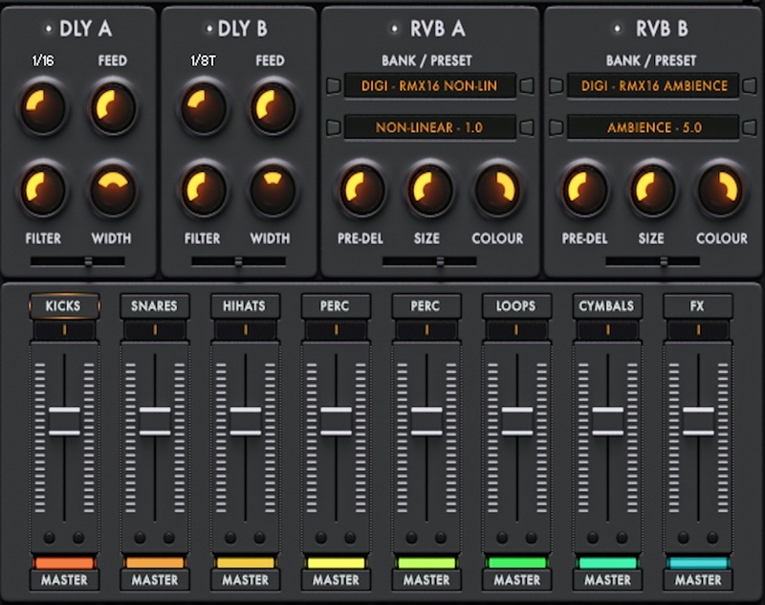Click the RVB B Size knob
The height and width of the screenshot is (605, 765).
pyautogui.click(x=653, y=190)
